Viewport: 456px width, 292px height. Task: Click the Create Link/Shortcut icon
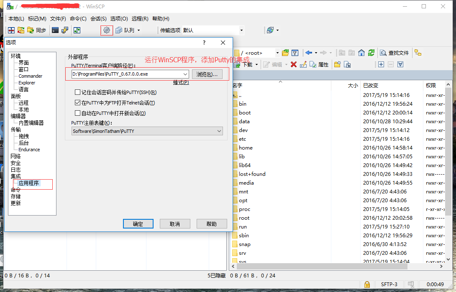tap(347, 64)
